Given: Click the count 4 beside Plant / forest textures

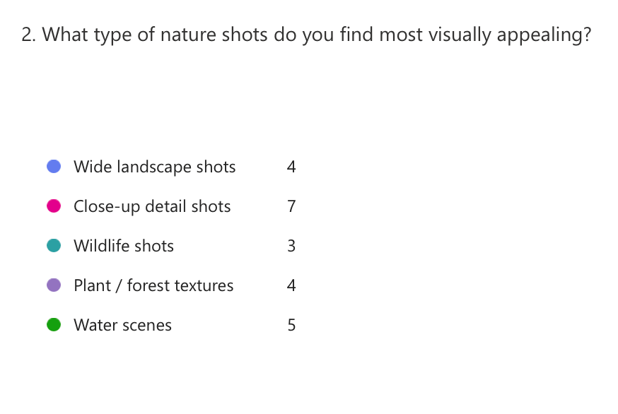Looking at the screenshot, I should (x=291, y=286).
